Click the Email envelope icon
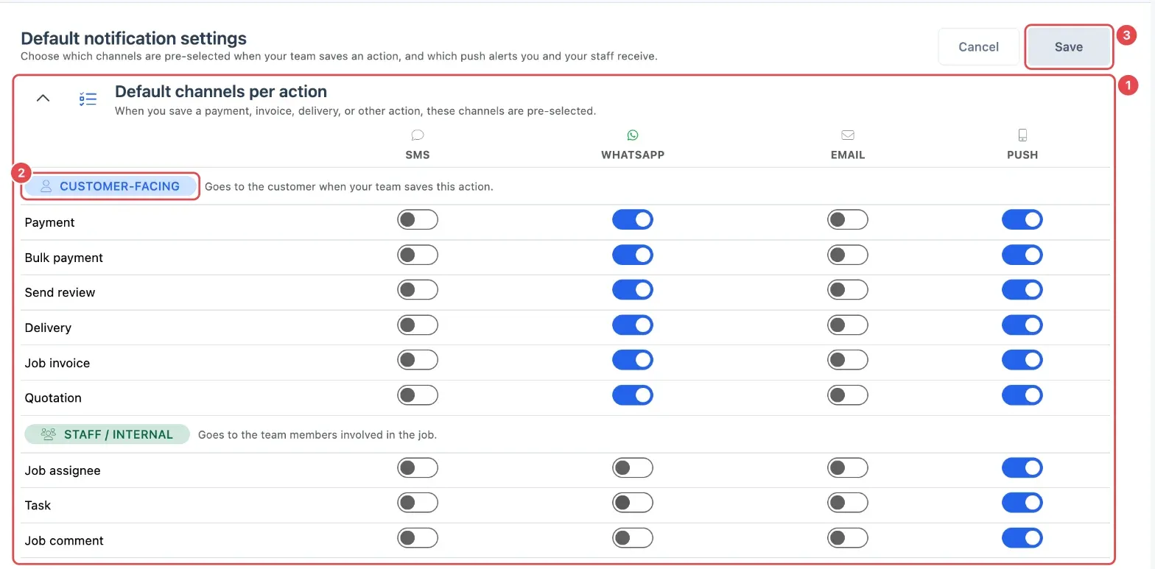This screenshot has width=1155, height=569. (x=847, y=135)
